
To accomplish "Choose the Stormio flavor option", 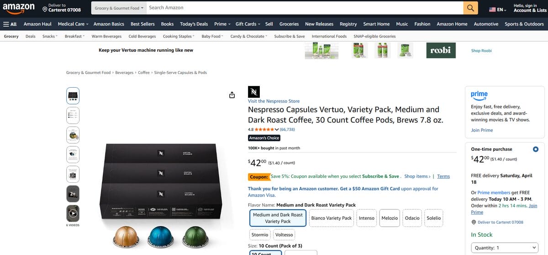I will coord(260,235).
